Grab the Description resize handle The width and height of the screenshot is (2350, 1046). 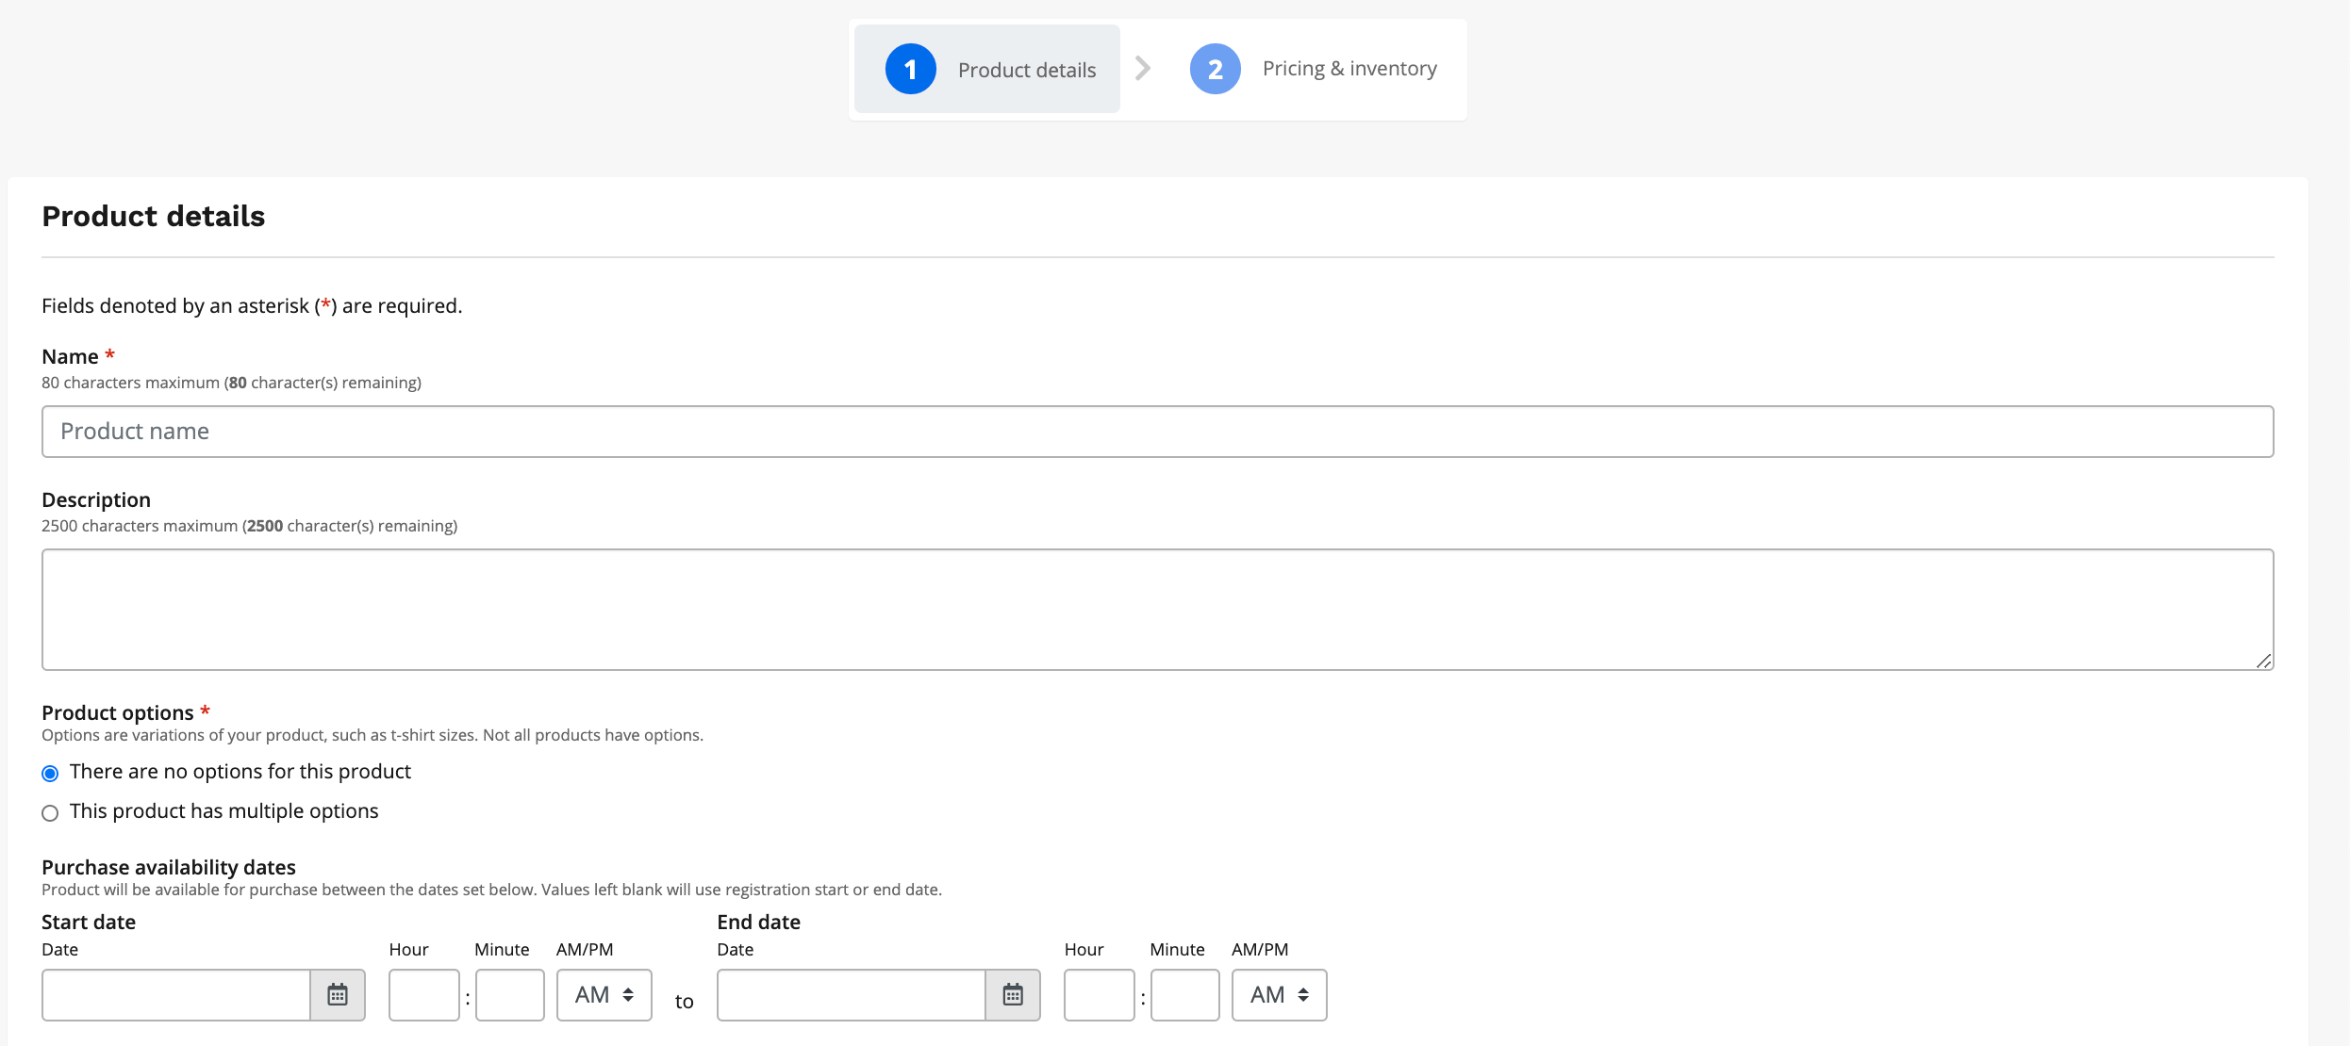[x=2263, y=661]
